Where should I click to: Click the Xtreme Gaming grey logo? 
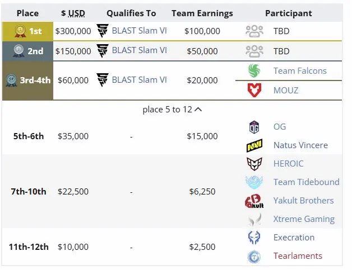point(254,219)
